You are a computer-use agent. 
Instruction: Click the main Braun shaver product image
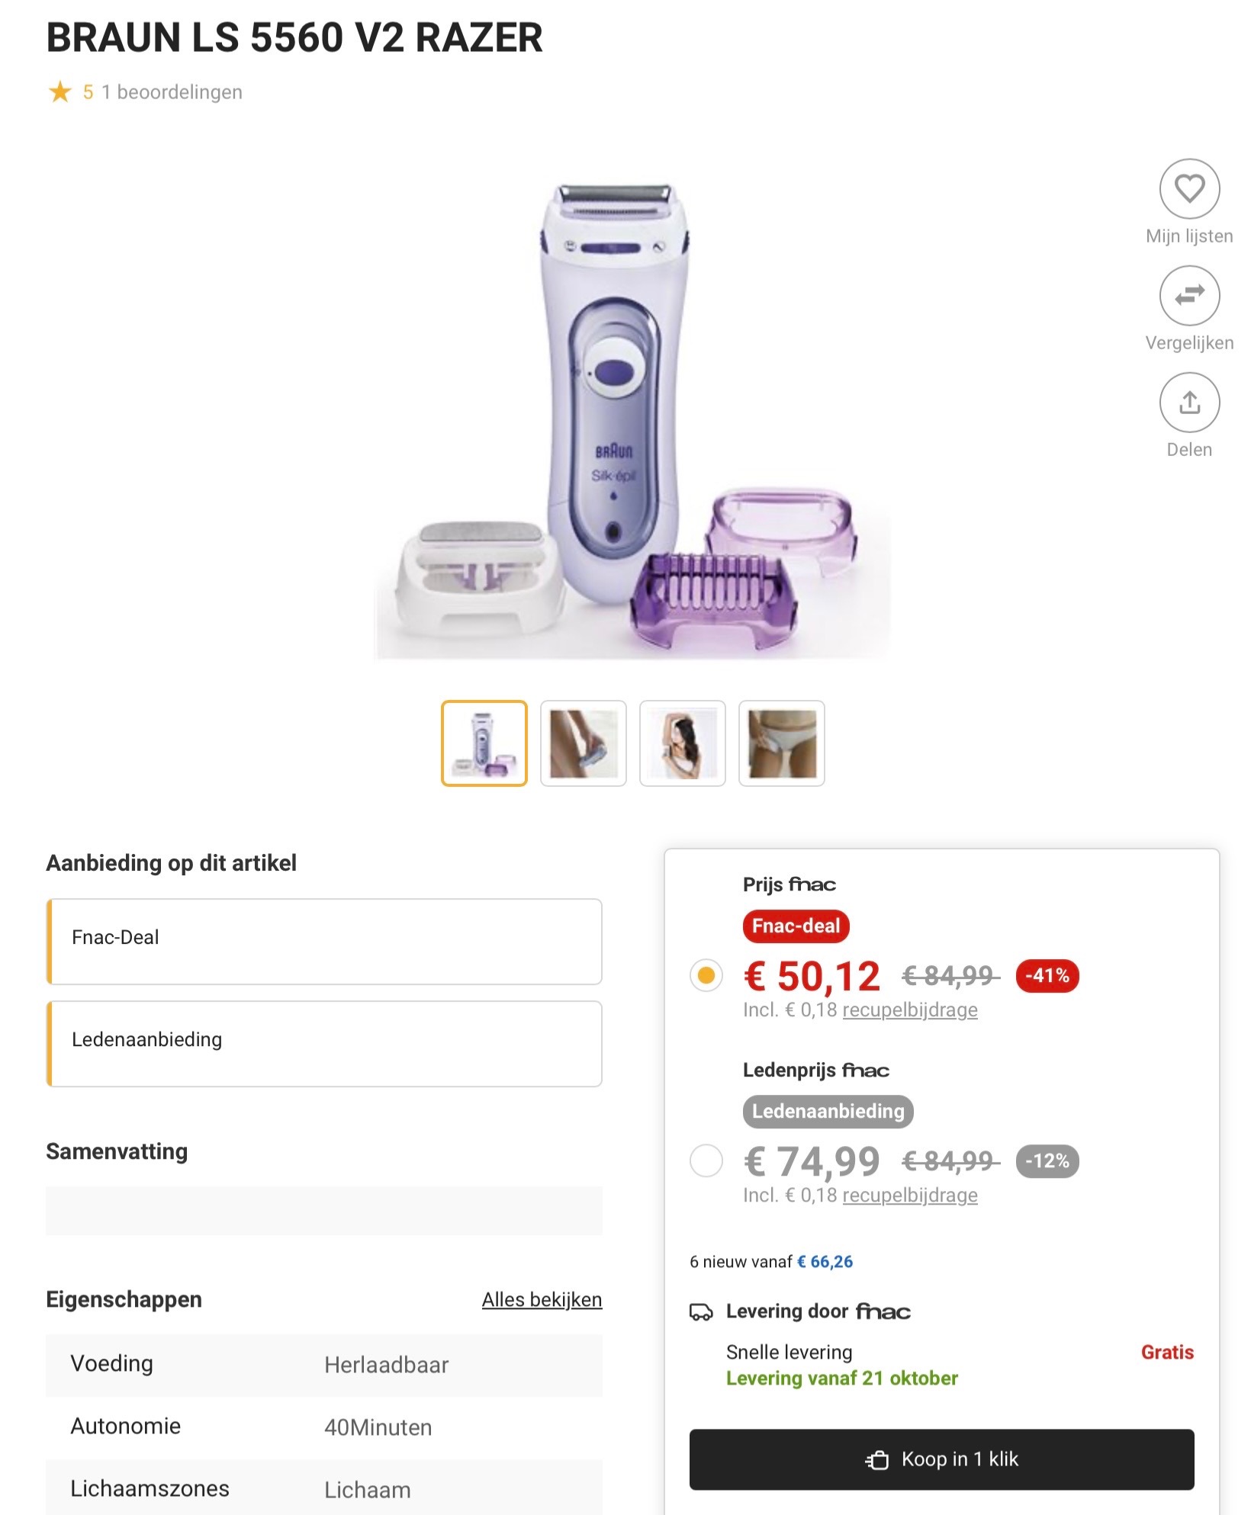[632, 419]
